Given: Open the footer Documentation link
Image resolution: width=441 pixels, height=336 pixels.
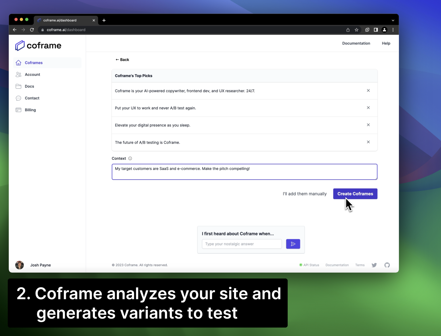Looking at the screenshot, I should pos(337,265).
